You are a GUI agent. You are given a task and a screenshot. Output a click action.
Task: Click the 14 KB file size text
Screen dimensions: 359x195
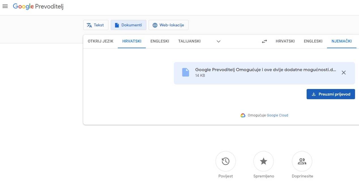200,76
